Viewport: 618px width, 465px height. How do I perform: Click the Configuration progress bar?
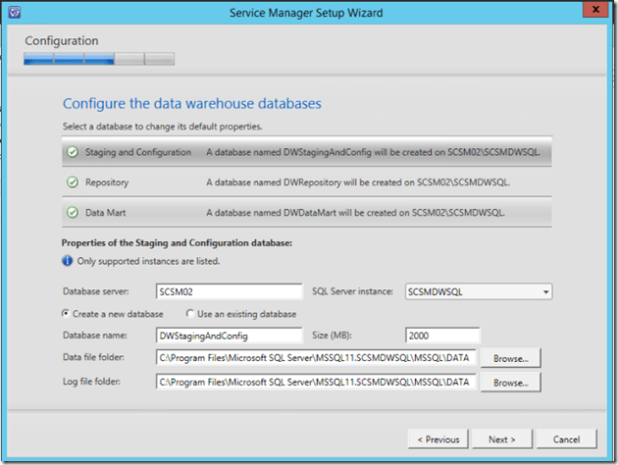pos(99,59)
